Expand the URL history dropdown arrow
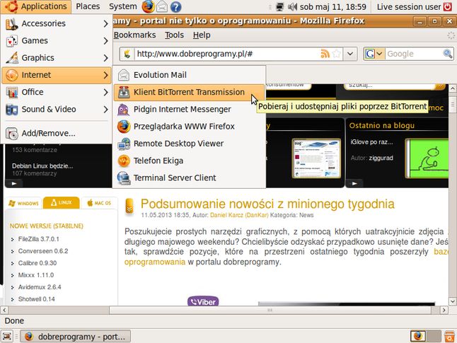This screenshot has height=343, width=457. tap(350, 54)
